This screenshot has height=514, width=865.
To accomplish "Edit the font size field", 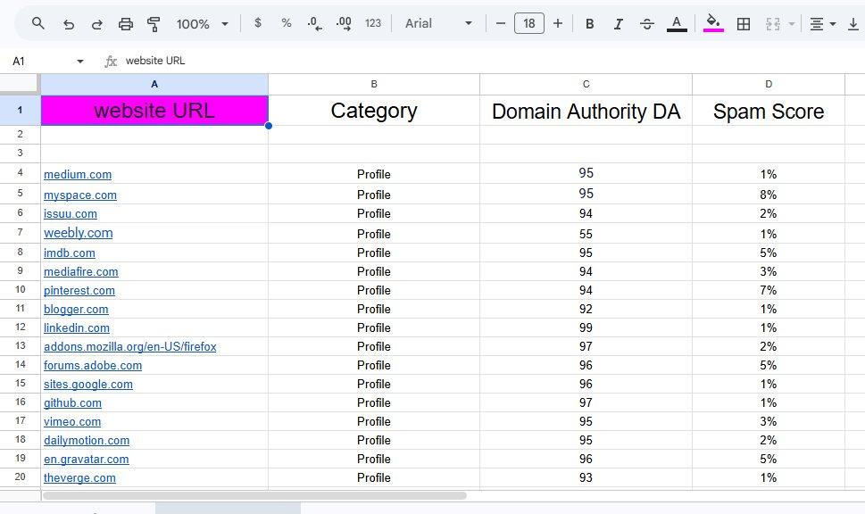I will 529,24.
